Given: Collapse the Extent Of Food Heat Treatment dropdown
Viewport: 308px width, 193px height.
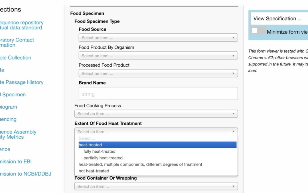Looking at the screenshot, I should click(x=156, y=132).
